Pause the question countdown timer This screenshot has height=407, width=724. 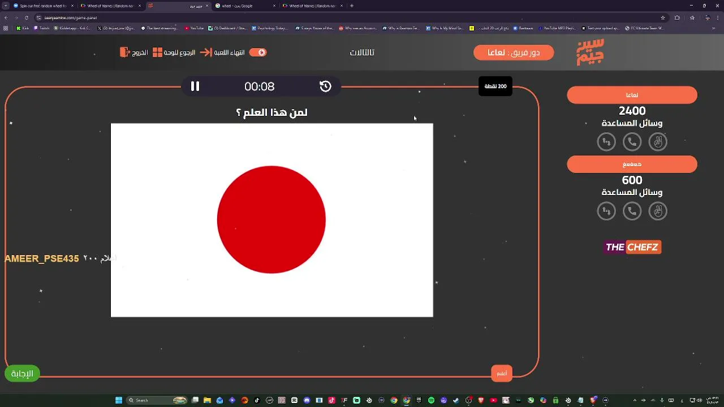click(x=195, y=86)
